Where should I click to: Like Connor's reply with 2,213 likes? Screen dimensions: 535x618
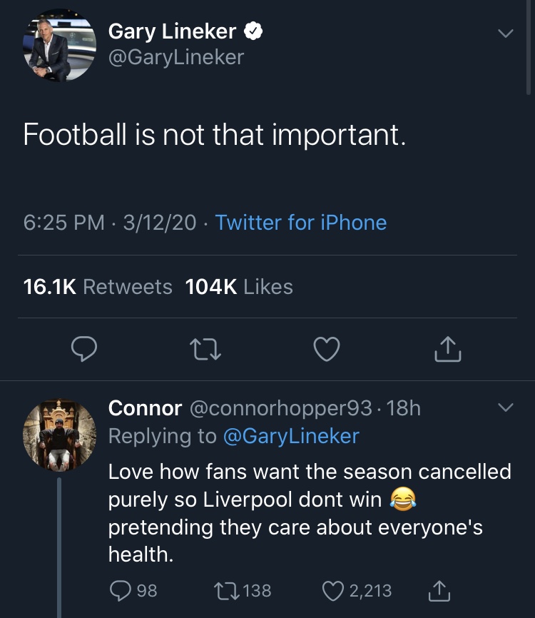click(334, 590)
